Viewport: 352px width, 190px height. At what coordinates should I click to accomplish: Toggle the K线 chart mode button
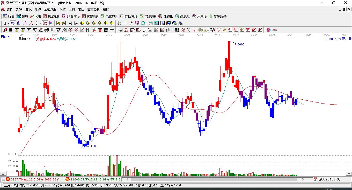(35, 16)
